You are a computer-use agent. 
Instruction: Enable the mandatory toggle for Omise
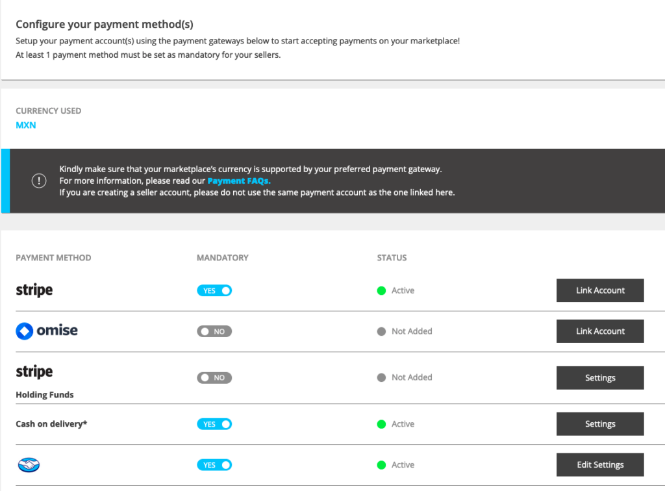coord(214,331)
